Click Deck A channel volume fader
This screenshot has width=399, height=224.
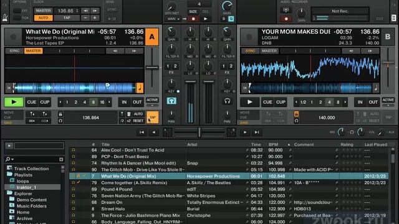[190, 82]
